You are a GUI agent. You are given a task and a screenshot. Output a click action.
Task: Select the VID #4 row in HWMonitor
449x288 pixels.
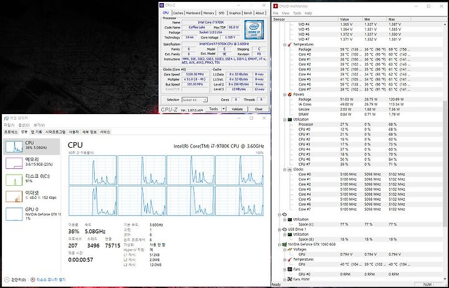click(x=357, y=24)
